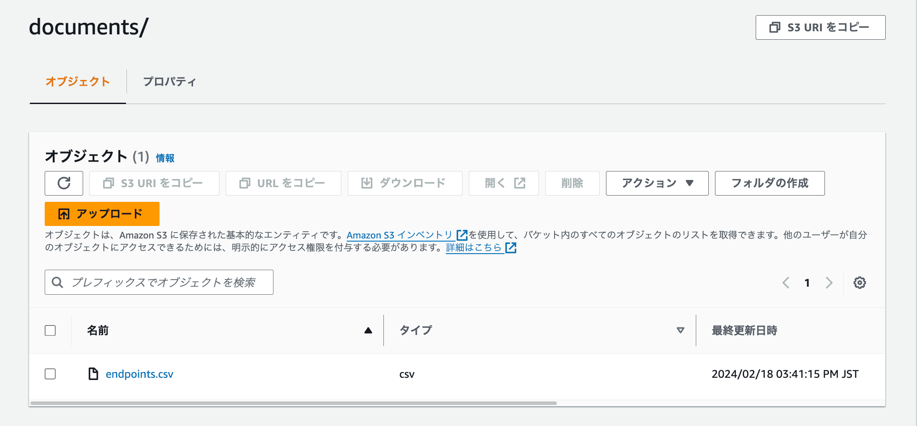Sort by タイプ column arrow
The image size is (917, 426).
coord(680,330)
